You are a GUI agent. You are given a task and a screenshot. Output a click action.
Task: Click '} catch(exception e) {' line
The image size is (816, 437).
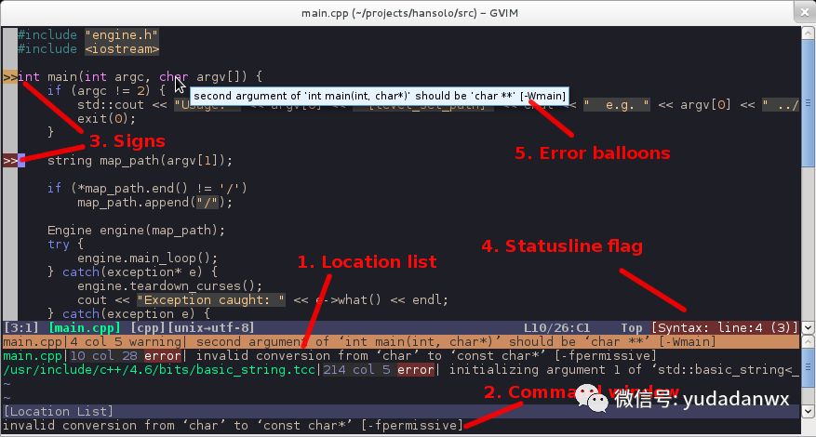[x=128, y=314]
